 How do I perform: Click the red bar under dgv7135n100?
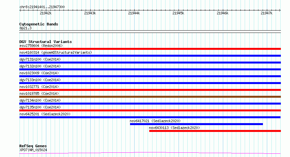pyautogui.click(x=150, y=110)
